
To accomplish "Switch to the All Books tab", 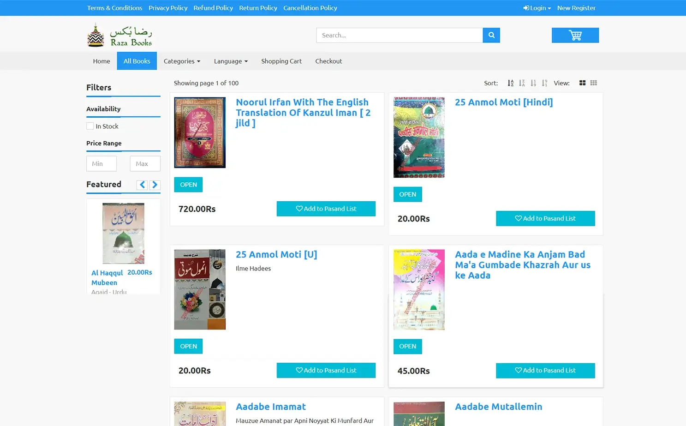I will 137,61.
